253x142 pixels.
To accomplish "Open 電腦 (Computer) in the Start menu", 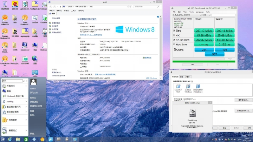I will [8, 91].
